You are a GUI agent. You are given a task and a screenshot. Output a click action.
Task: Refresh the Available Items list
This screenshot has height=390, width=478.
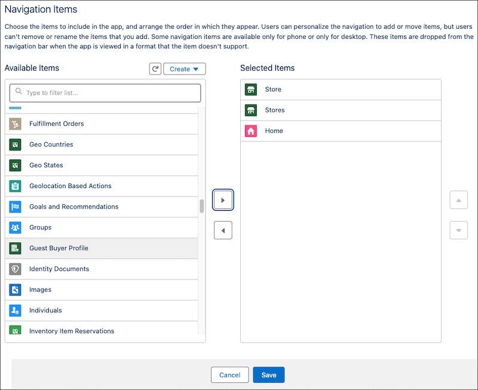coord(155,69)
